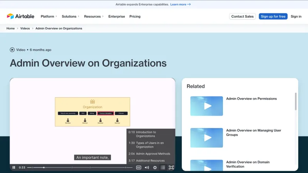Viewport: 308px width, 173px height.
Task: Click the Sign in link
Action: [x=296, y=17]
